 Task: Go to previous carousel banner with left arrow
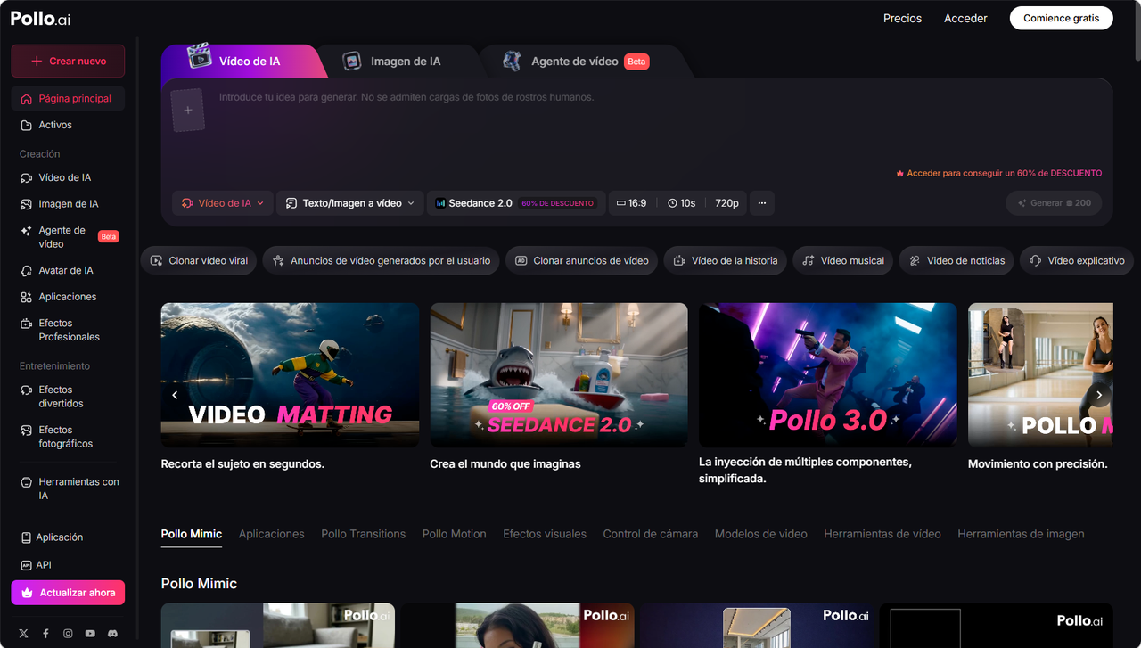click(175, 395)
